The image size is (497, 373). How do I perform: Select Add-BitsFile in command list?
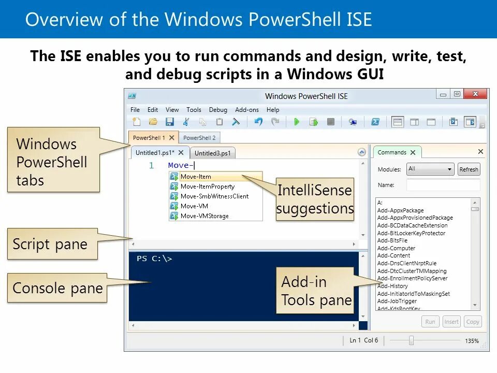392,240
